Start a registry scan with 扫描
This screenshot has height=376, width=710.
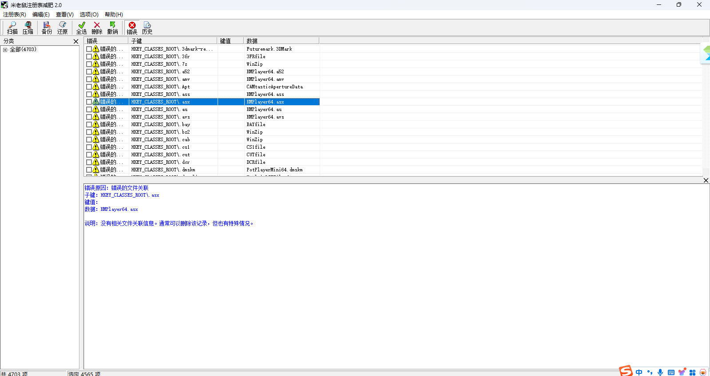click(12, 28)
